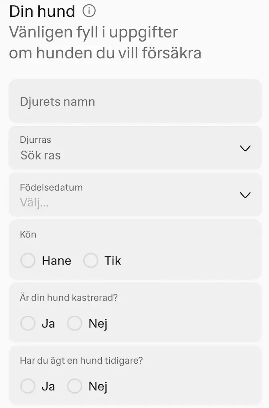The width and height of the screenshot is (269, 408).
Task: Select Nej under Har du ägt en hund tidigare
Action: pos(74,386)
